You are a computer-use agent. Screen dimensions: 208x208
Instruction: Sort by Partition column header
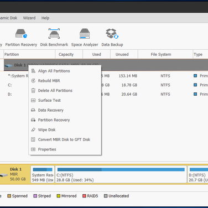29,54
